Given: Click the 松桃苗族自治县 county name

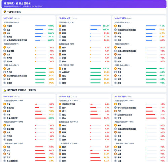Looking at the screenshot, I should (69, 104).
